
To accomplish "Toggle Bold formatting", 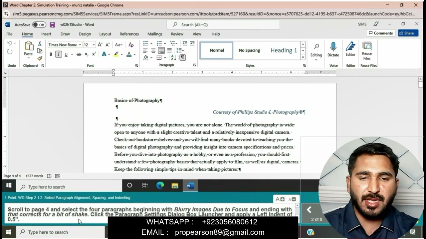I will tap(51, 54).
